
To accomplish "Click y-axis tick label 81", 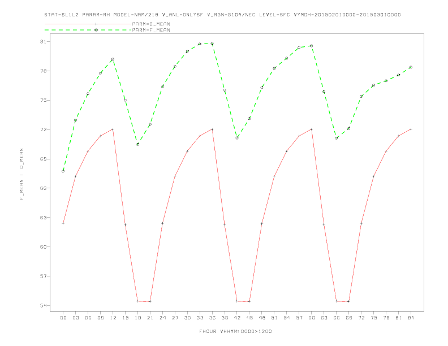I will pos(44,42).
